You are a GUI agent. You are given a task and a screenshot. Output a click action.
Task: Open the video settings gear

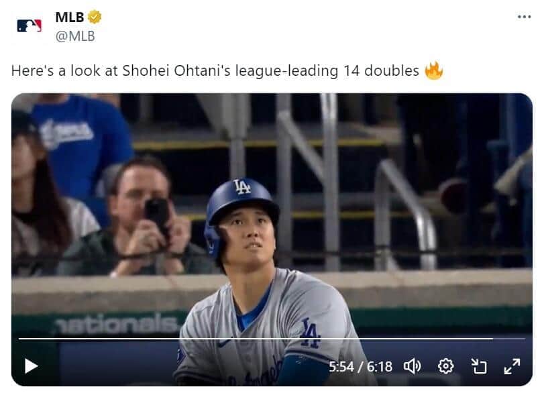tap(445, 365)
